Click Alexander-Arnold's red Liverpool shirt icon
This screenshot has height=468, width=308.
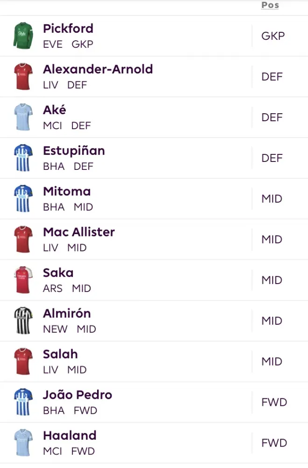23,77
